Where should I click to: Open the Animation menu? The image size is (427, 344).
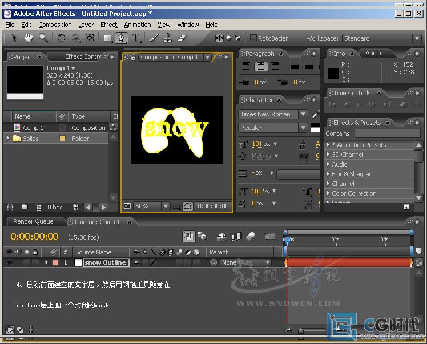[x=137, y=25]
